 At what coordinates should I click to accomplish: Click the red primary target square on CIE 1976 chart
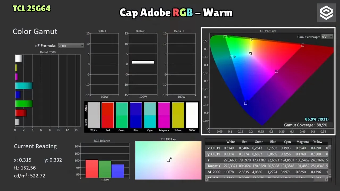(x=303, y=45)
